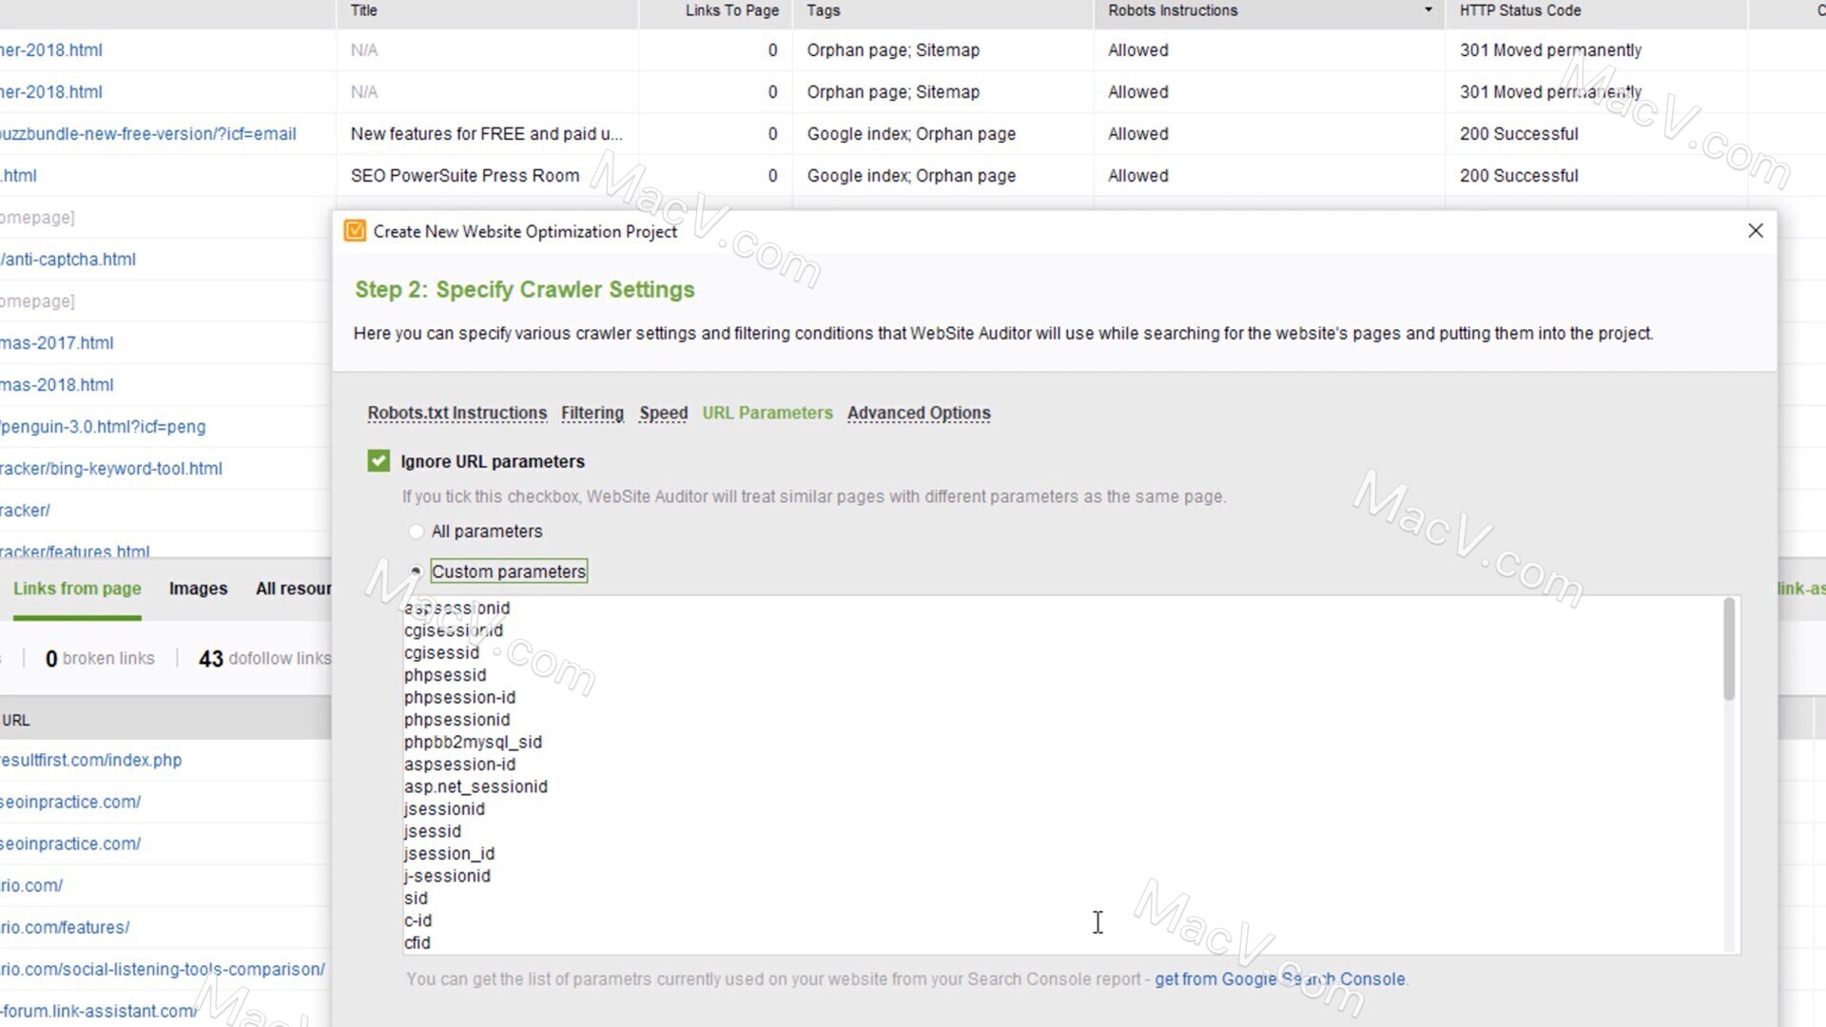This screenshot has height=1027, width=1826.
Task: Select the Speed crawler settings tab
Action: tap(664, 413)
